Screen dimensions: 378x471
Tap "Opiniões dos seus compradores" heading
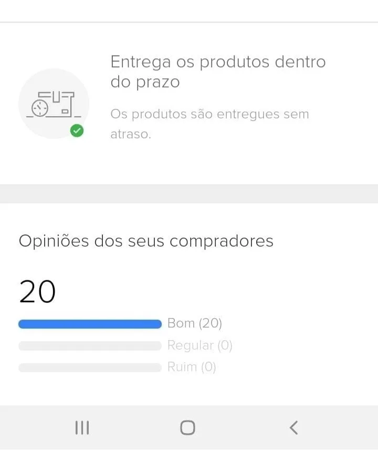point(146,241)
